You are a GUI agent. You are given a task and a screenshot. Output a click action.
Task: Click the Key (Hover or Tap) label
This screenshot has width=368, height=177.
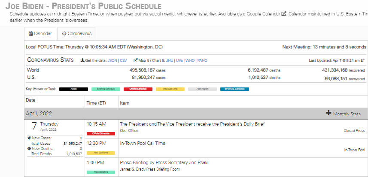pos(41,89)
